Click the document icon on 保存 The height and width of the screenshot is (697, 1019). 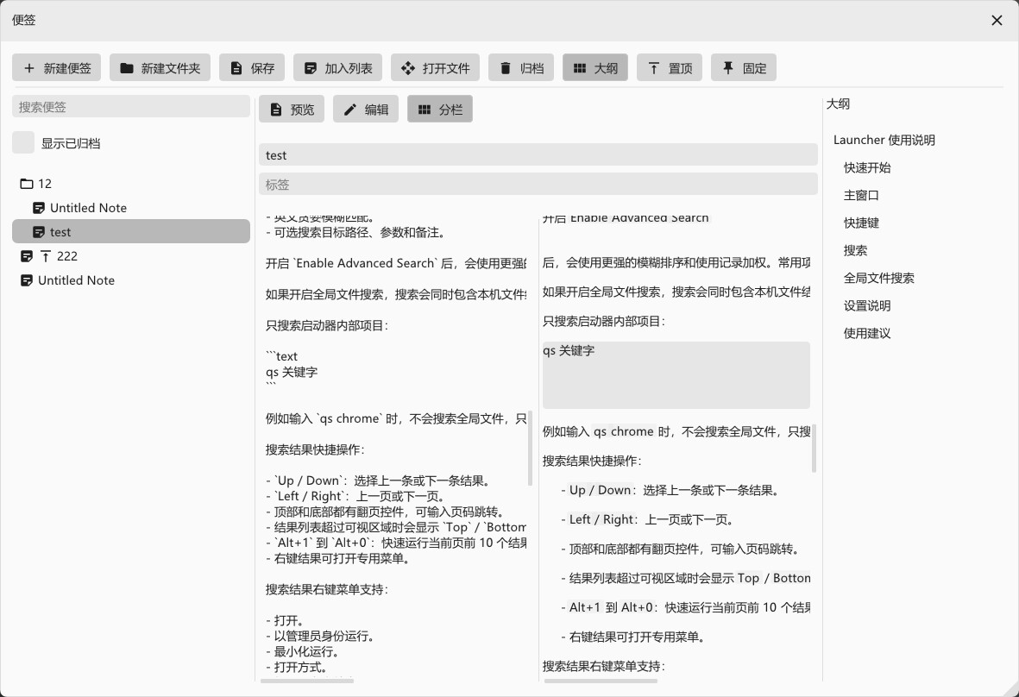point(236,68)
